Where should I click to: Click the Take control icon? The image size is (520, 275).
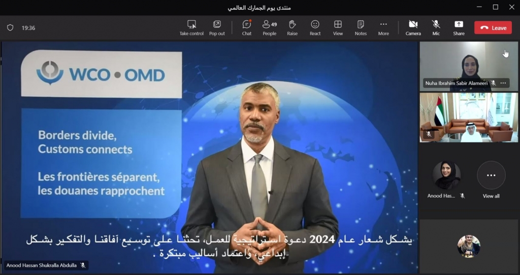(x=191, y=24)
